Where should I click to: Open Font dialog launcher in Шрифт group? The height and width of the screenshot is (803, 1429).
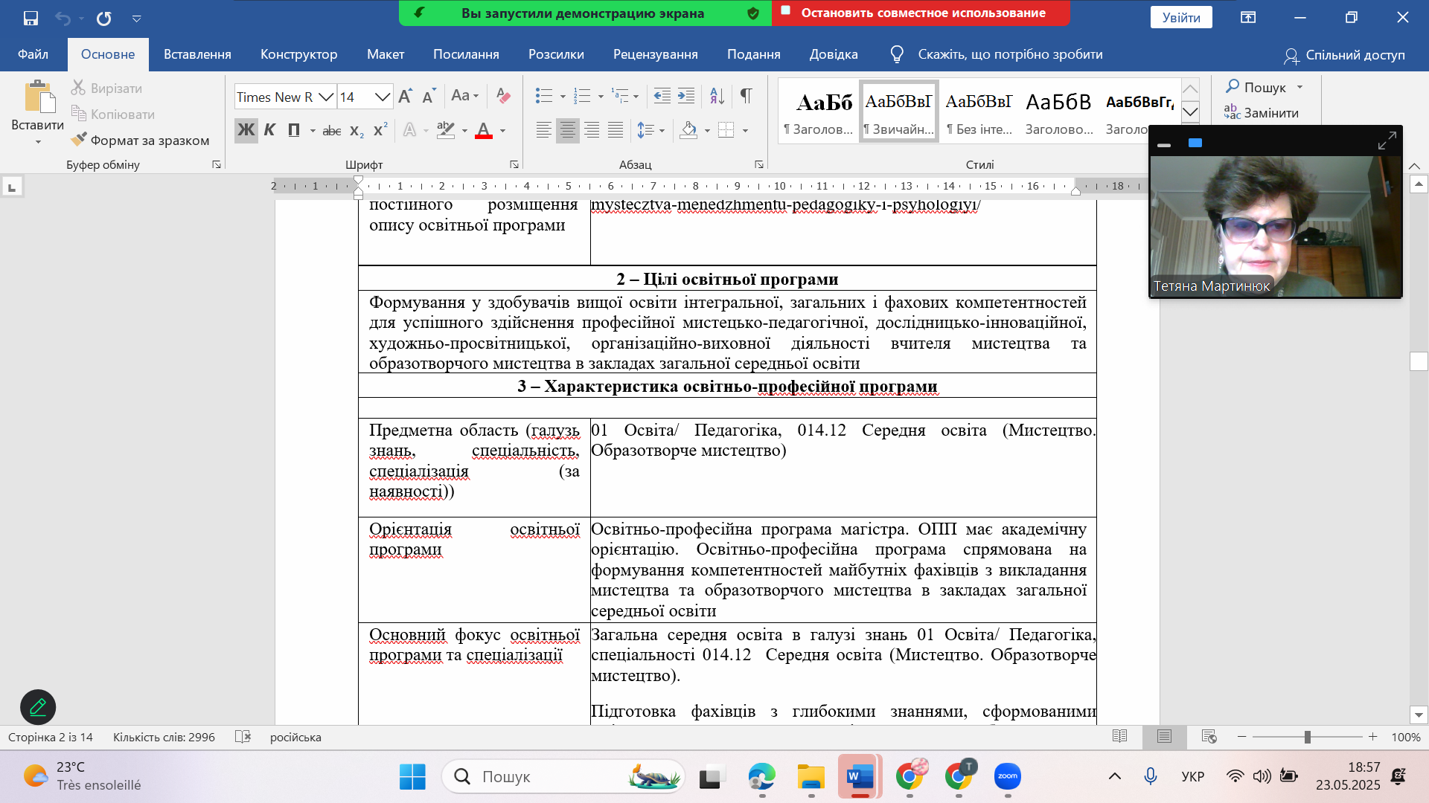[514, 164]
